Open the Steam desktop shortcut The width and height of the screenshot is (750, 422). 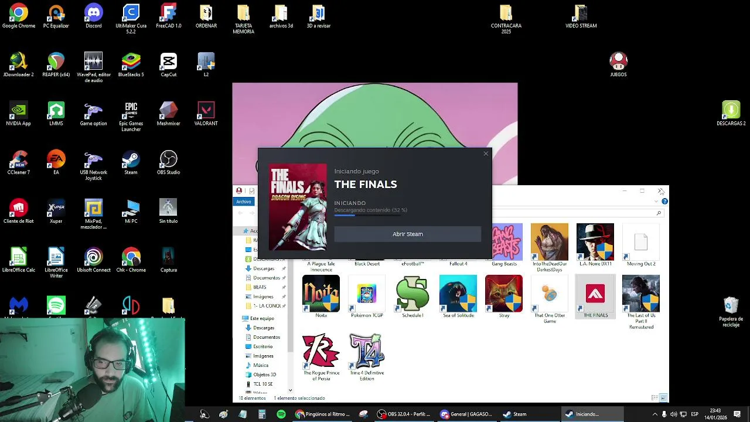coord(131,163)
